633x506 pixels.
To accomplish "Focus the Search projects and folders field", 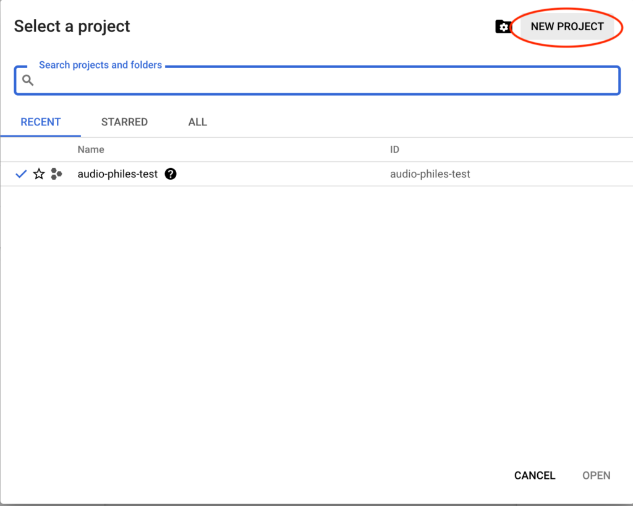I will click(x=317, y=80).
